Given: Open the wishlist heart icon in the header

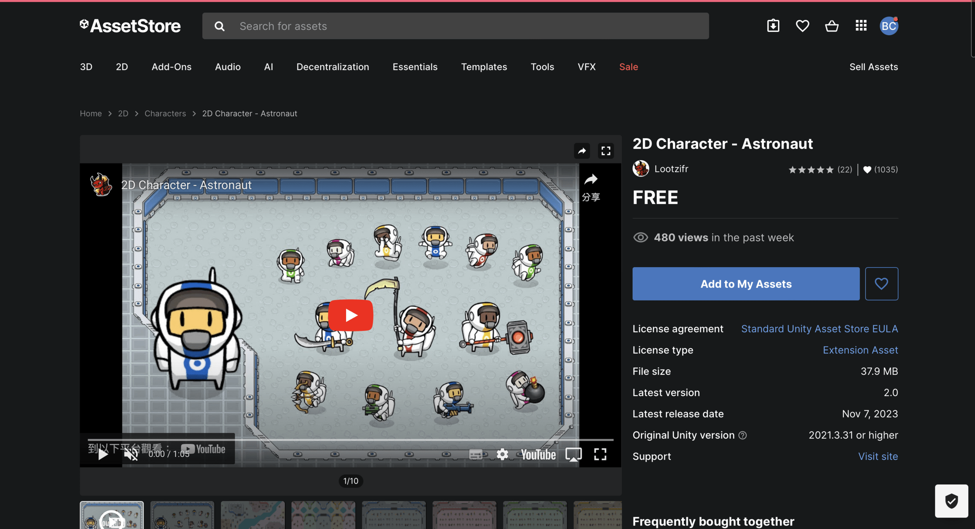Looking at the screenshot, I should coord(802,26).
